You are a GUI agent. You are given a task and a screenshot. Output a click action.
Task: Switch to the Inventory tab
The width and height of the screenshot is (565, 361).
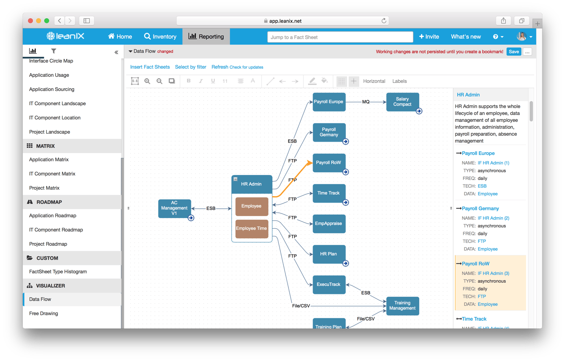click(160, 37)
